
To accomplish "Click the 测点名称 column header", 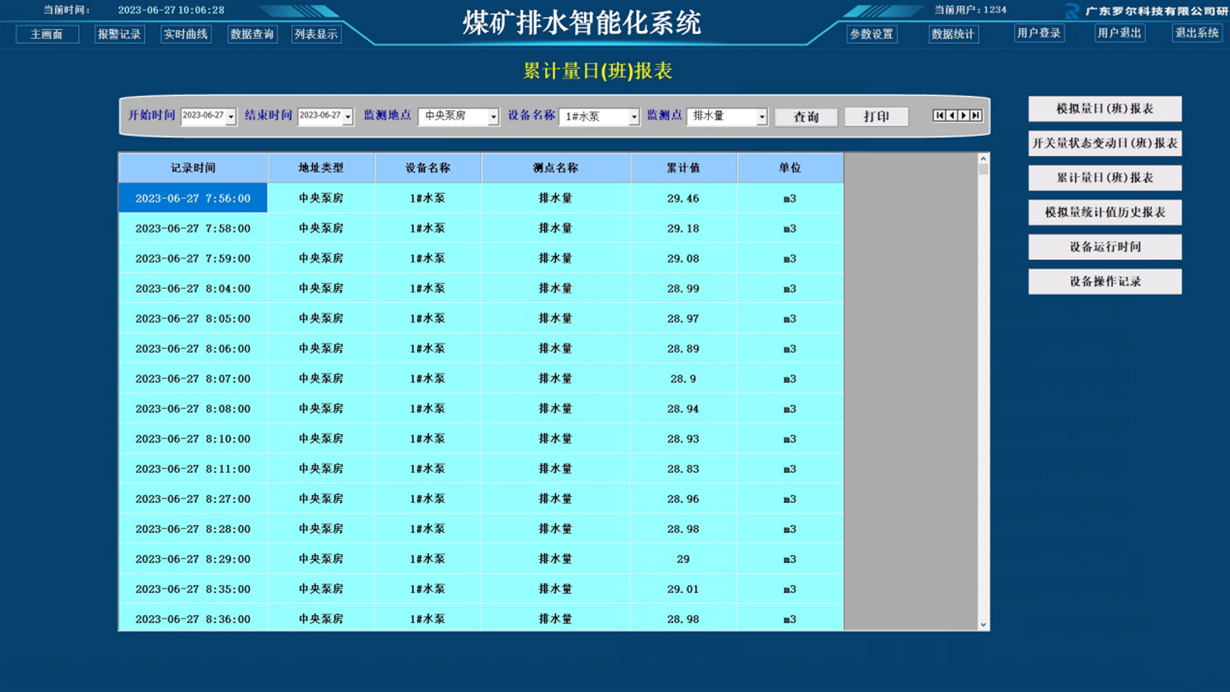I will coord(555,168).
